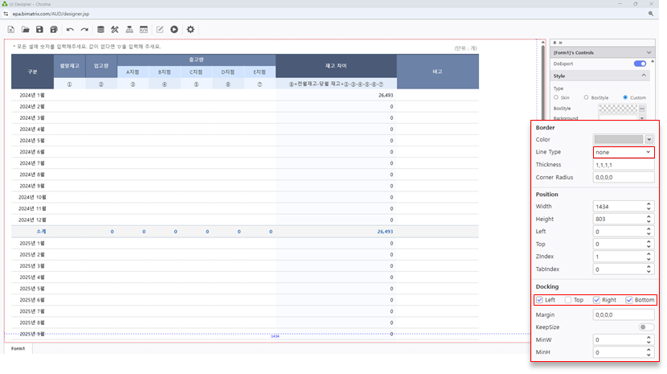Select the 구분 header cell
The height and width of the screenshot is (374, 667).
click(33, 72)
